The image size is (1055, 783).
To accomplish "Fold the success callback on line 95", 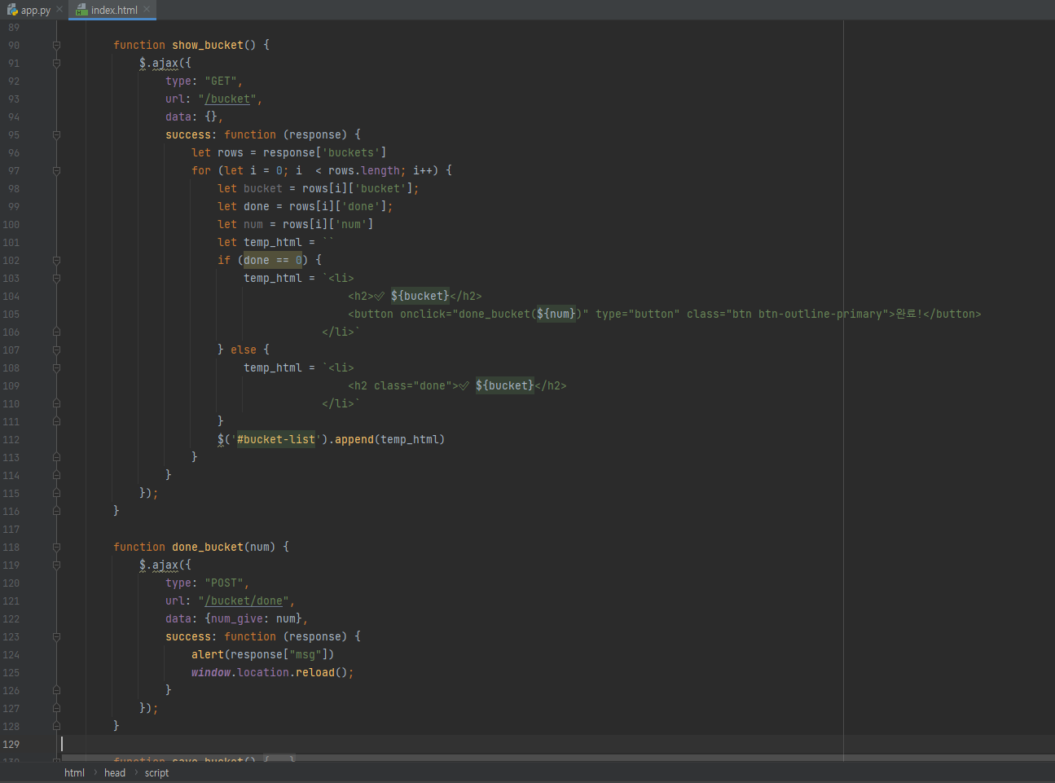I will pyautogui.click(x=56, y=134).
